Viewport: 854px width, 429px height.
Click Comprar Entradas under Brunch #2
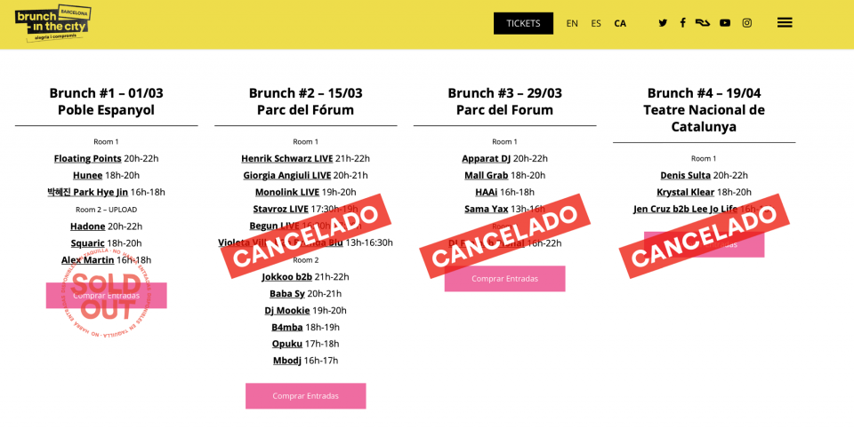tap(305, 396)
